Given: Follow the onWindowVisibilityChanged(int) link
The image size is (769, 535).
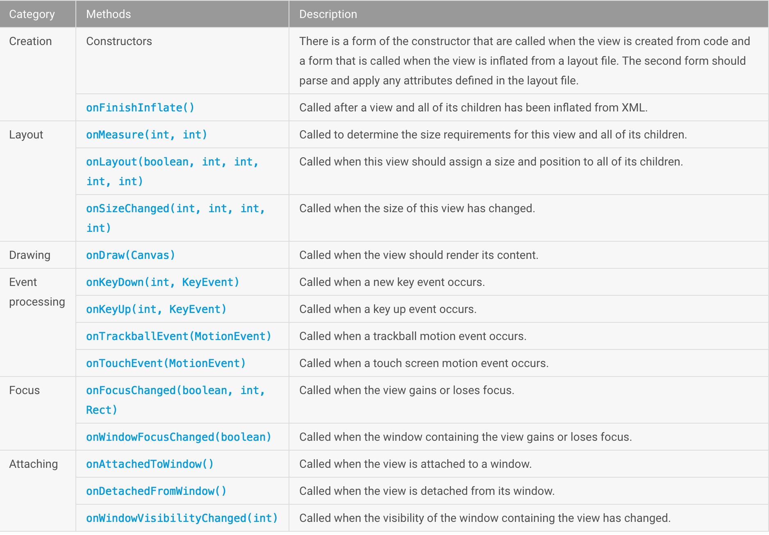Looking at the screenshot, I should [182, 518].
